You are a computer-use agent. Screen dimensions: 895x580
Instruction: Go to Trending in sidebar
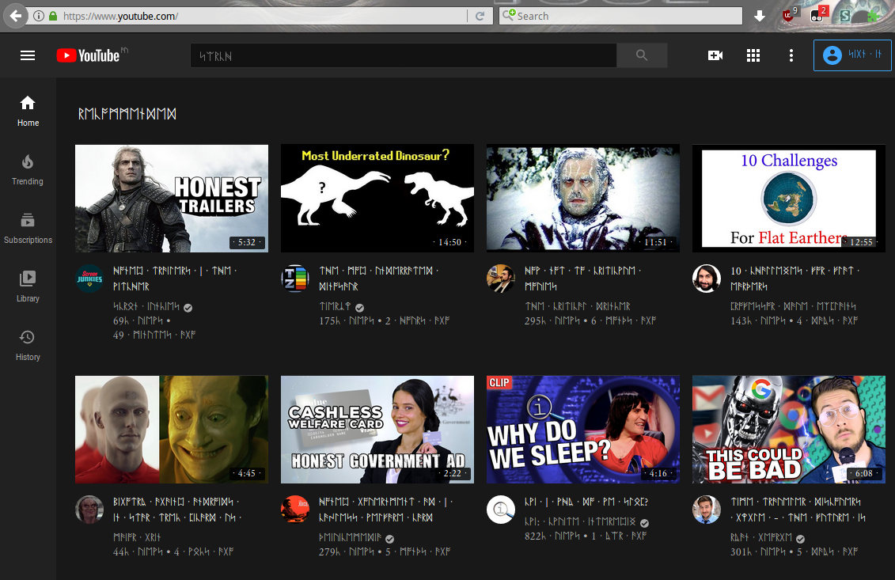(28, 169)
